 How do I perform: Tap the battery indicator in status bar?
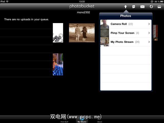point(162,2)
